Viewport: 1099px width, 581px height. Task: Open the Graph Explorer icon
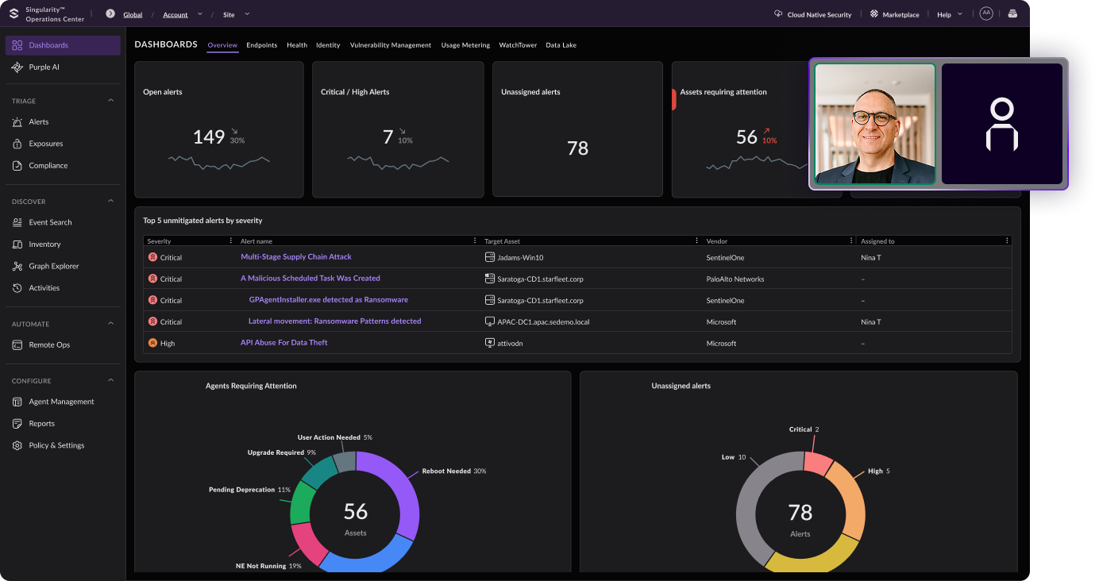17,267
